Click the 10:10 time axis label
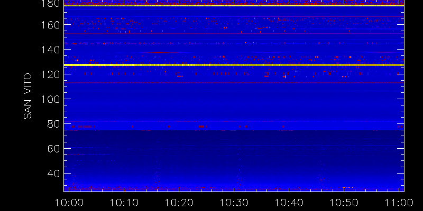423x211 pixels. 124,203
